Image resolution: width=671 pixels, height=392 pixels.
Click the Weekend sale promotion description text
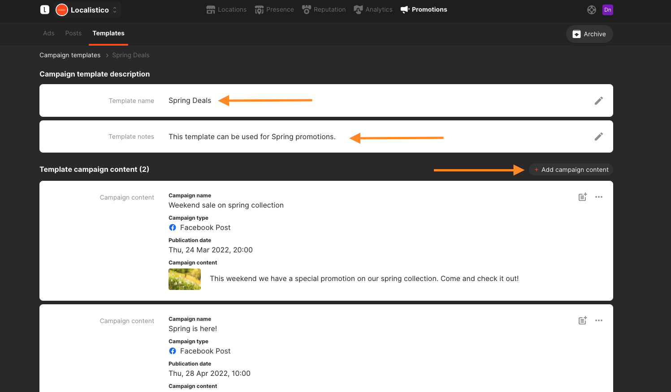click(364, 279)
